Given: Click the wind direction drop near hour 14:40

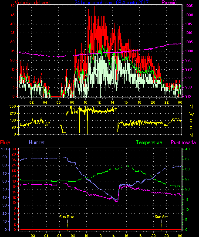Looking at the screenshot, I should tap(117, 121).
